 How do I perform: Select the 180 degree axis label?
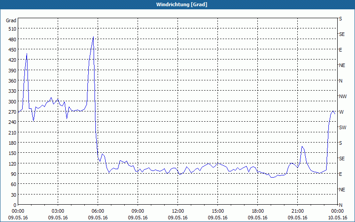12,143
